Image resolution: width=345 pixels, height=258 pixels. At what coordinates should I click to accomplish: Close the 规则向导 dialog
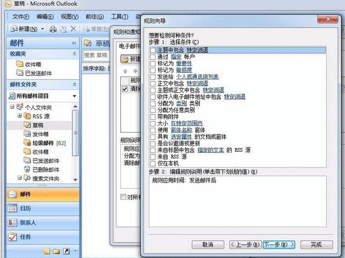pos(327,19)
